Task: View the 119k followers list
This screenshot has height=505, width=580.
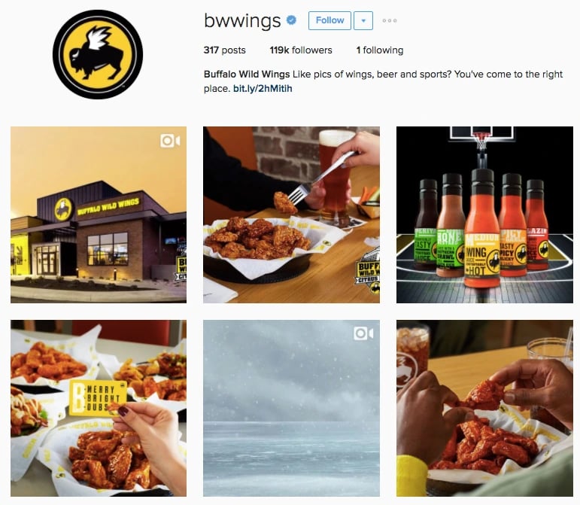Action: pyautogui.click(x=301, y=50)
